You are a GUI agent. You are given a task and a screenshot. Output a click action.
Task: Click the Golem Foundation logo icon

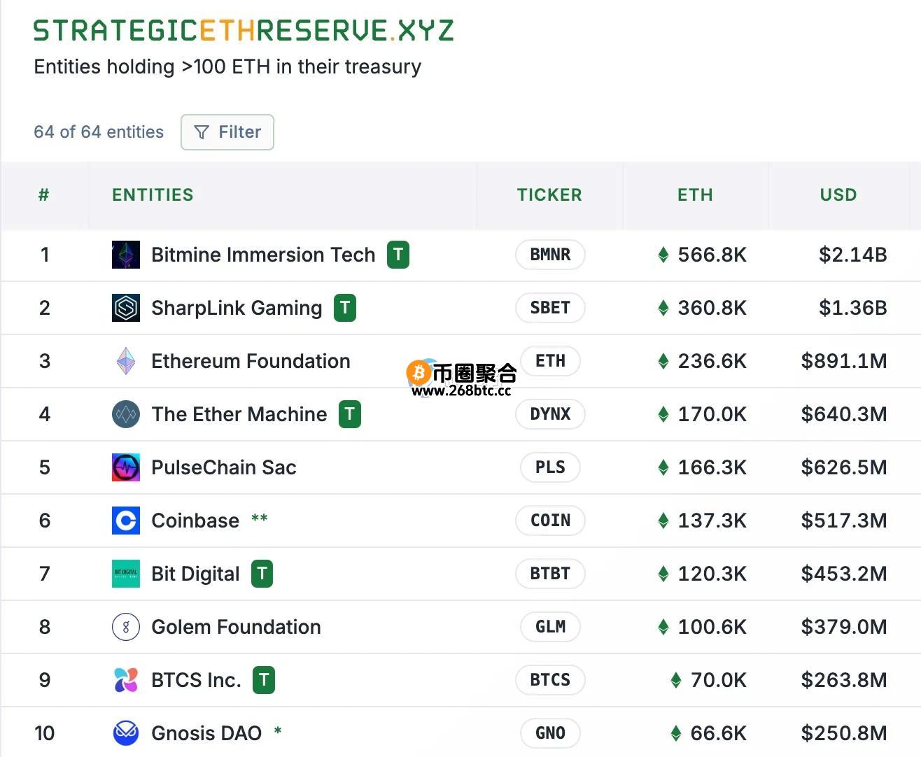(x=126, y=627)
